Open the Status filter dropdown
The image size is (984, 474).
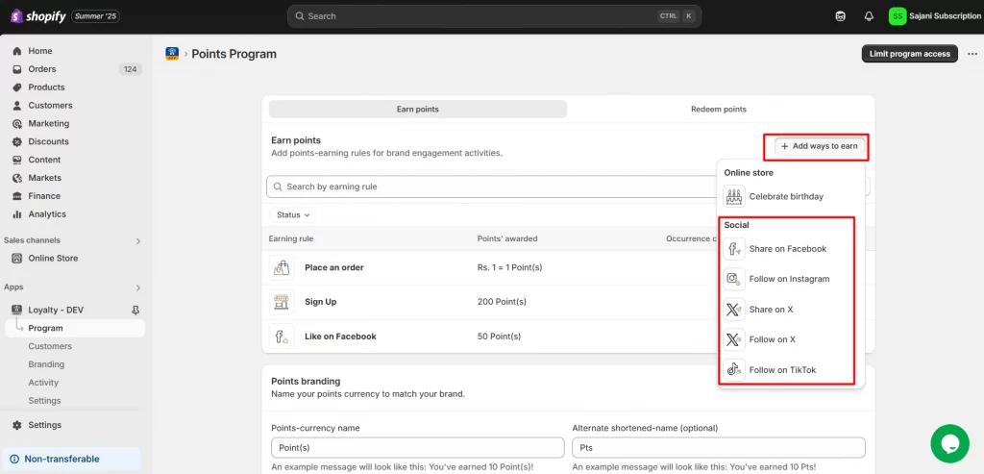pos(293,214)
